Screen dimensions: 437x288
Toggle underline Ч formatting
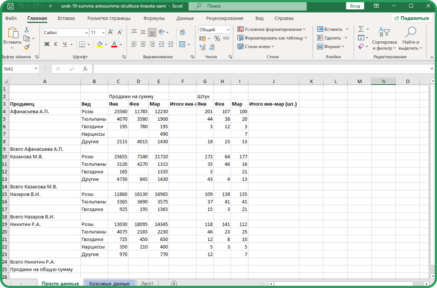tap(65, 44)
